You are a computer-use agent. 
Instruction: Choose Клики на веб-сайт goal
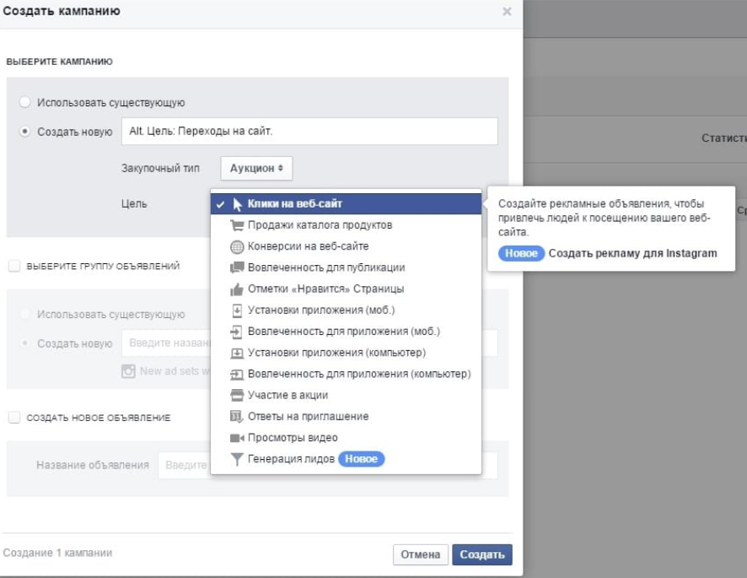click(x=346, y=204)
